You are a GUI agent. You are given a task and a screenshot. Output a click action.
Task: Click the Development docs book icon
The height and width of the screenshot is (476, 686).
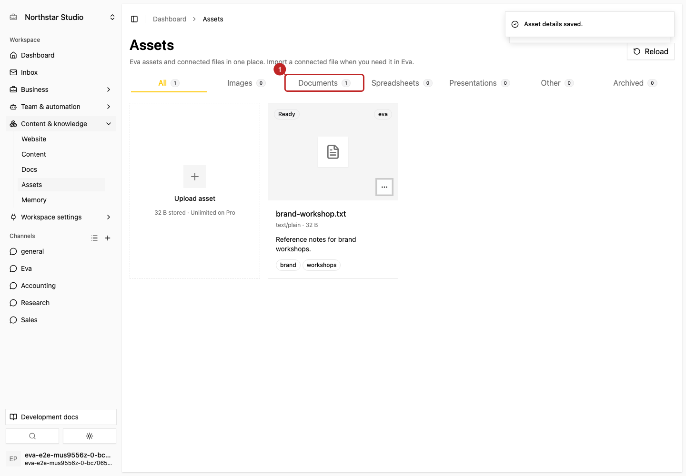click(x=13, y=417)
